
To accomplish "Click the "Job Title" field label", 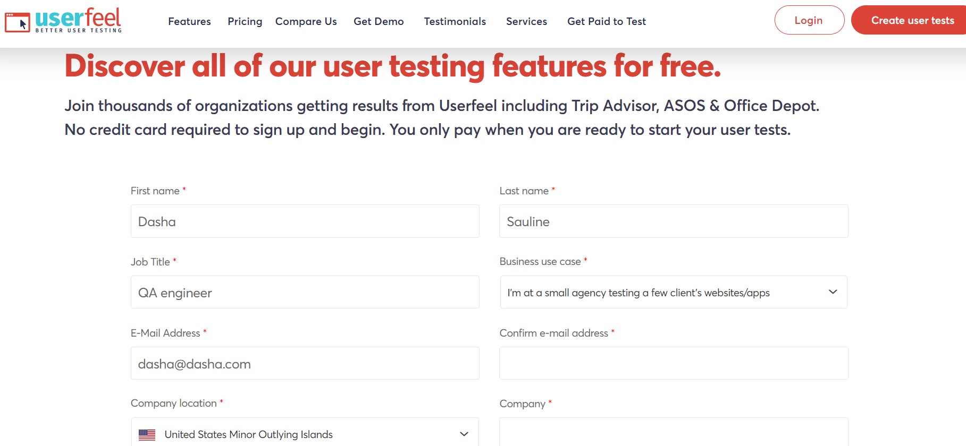I will point(150,262).
